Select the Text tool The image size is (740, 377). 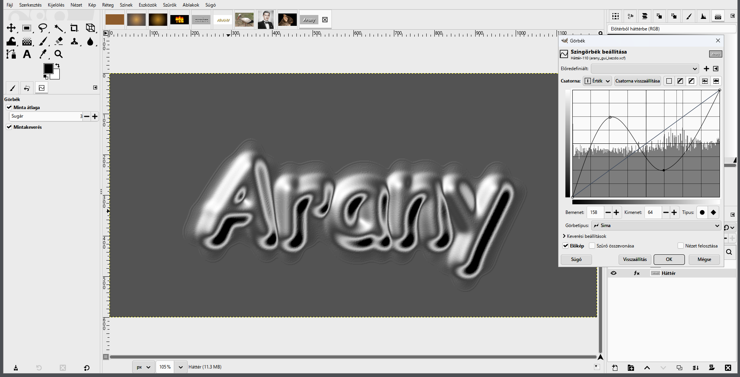[x=27, y=54]
